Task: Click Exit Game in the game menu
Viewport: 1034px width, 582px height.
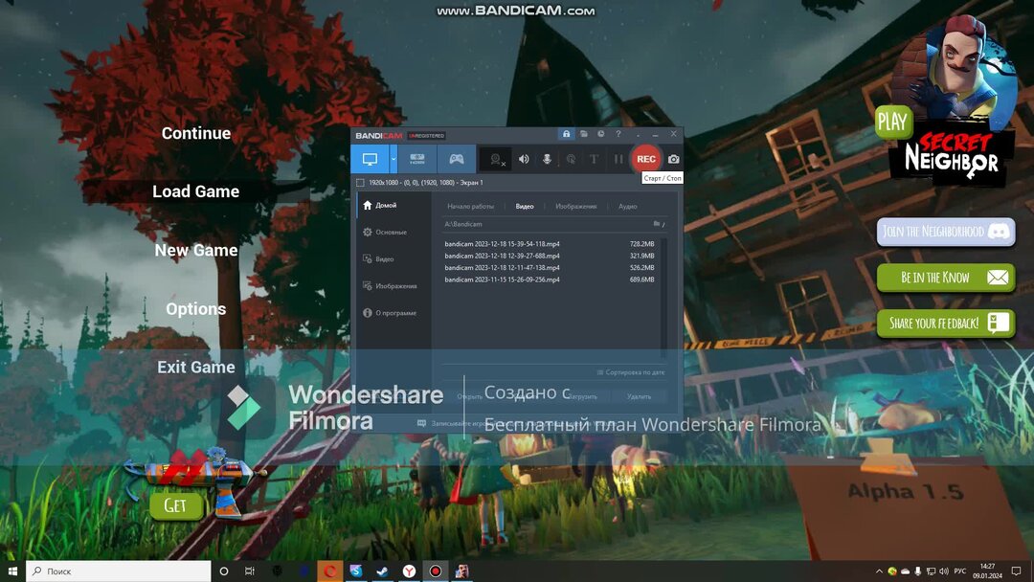Action: pos(196,368)
